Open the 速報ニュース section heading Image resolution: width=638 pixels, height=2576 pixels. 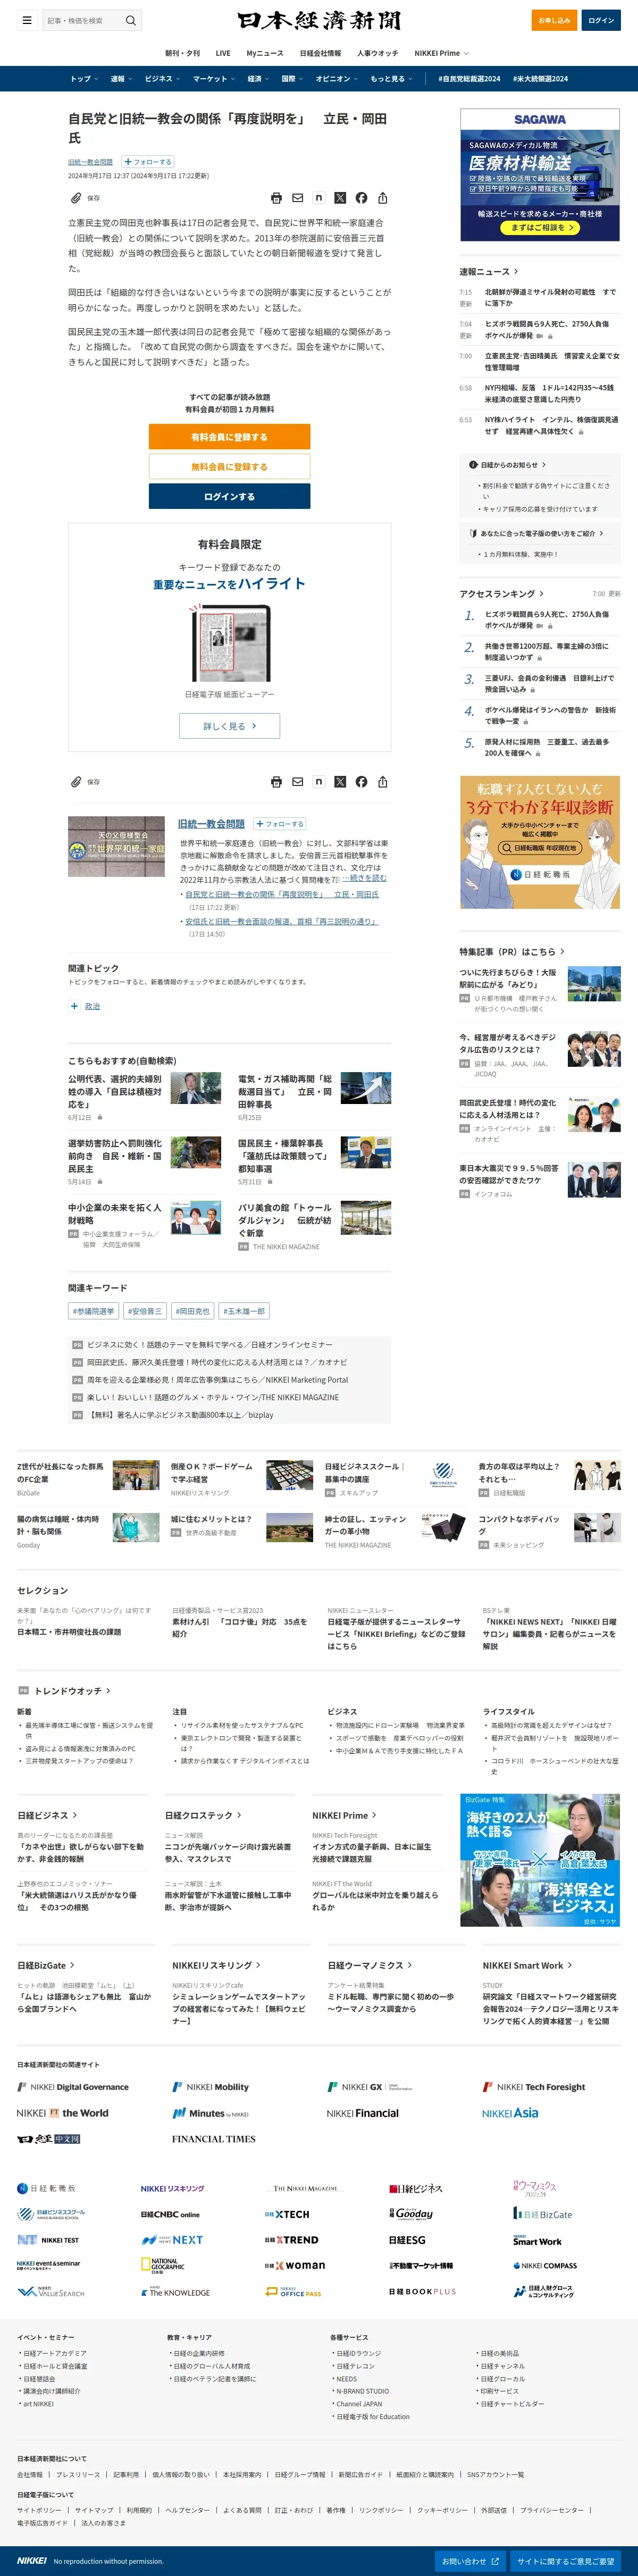tap(488, 271)
